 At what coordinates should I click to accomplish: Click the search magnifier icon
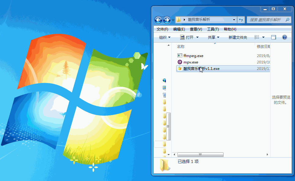point(287,20)
